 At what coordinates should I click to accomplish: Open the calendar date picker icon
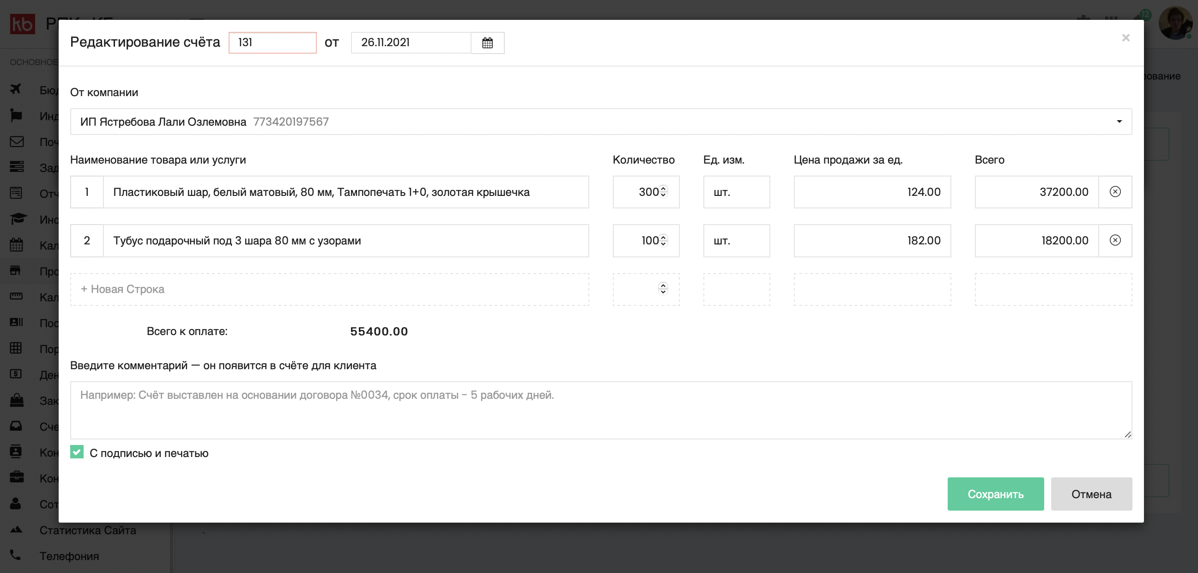click(x=487, y=43)
